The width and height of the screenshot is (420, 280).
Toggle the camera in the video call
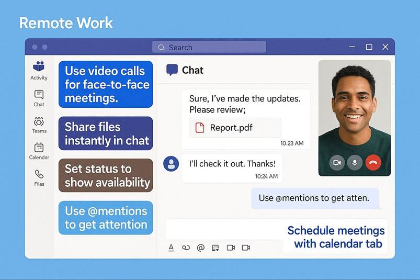pos(337,163)
